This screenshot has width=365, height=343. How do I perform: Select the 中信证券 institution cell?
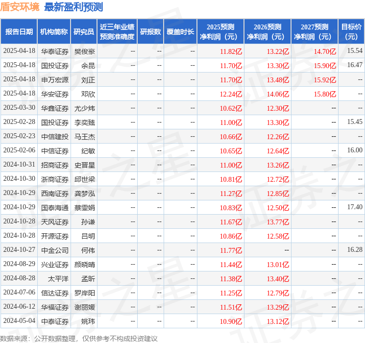point(55,151)
